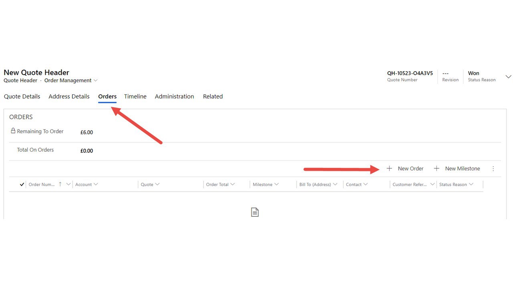This screenshot has width=513, height=288.
Task: Click the Remaining To Order value £6.00
Action: tap(87, 132)
